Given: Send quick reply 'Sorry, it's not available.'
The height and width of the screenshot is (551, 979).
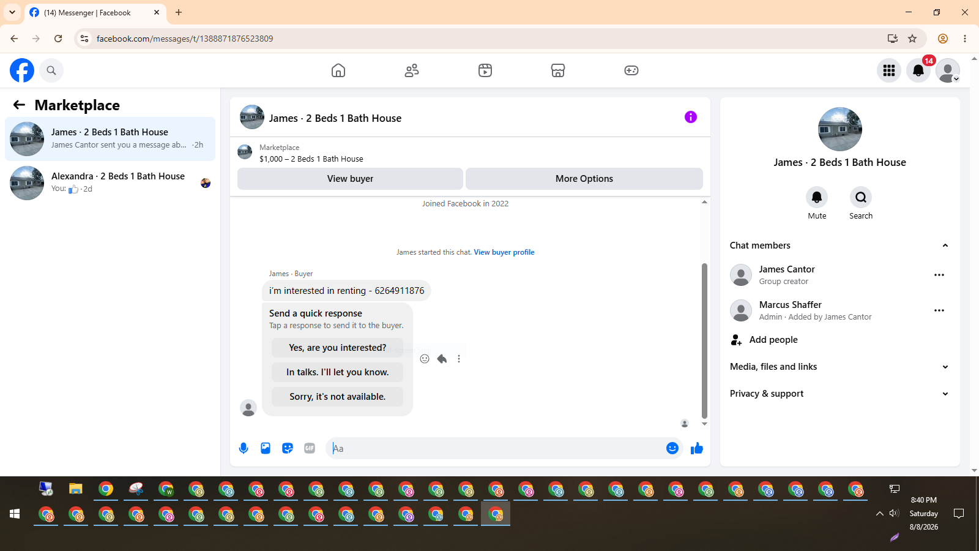Looking at the screenshot, I should pos(337,397).
